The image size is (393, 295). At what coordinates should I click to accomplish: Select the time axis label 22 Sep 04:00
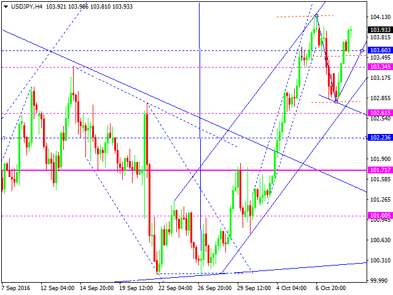click(x=176, y=288)
